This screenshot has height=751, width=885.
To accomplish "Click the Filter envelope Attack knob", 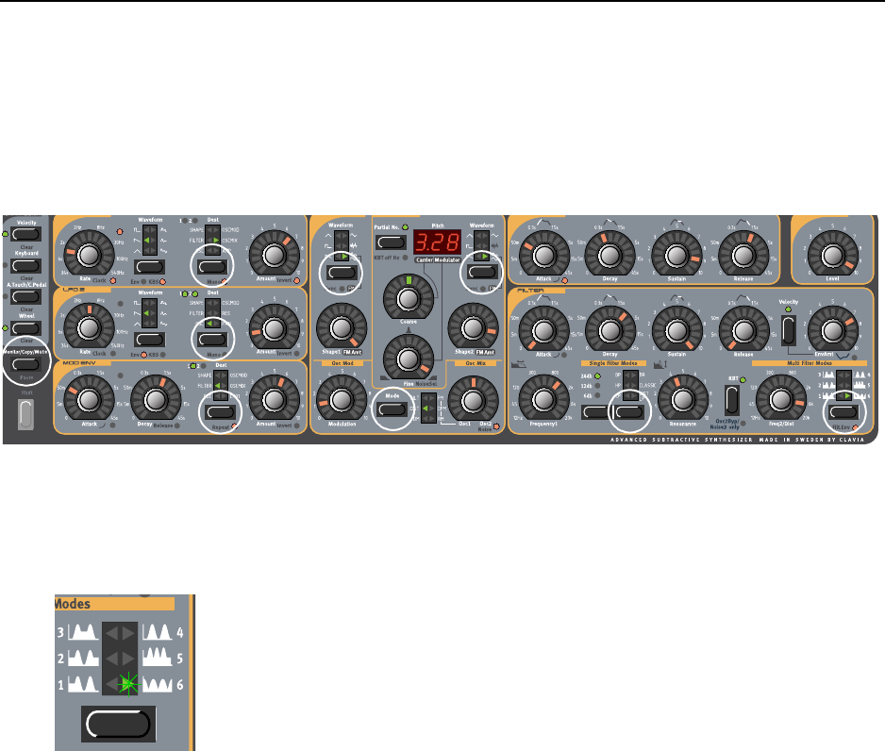I will tap(543, 330).
